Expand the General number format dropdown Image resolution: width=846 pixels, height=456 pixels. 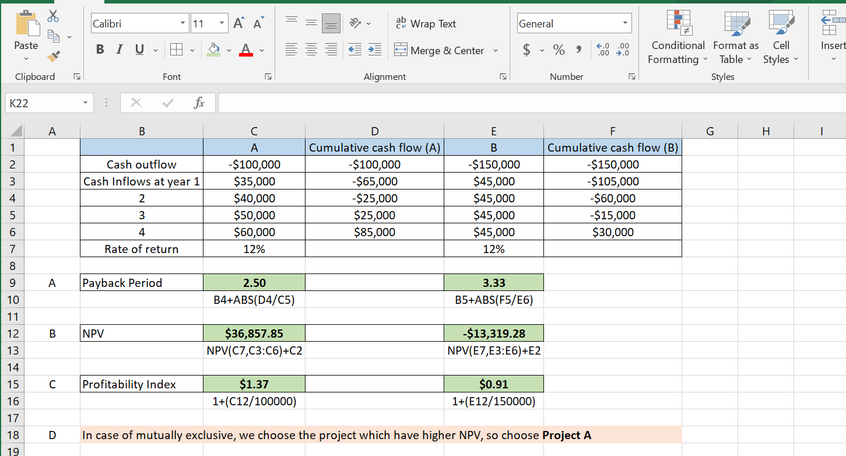pyautogui.click(x=626, y=24)
